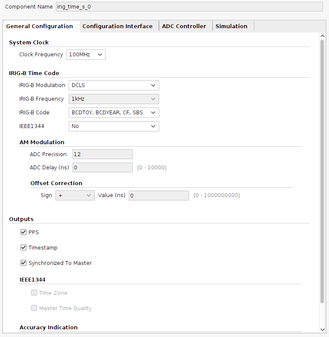
Task: Click the ADC Delay (ns) field
Action: [102, 167]
